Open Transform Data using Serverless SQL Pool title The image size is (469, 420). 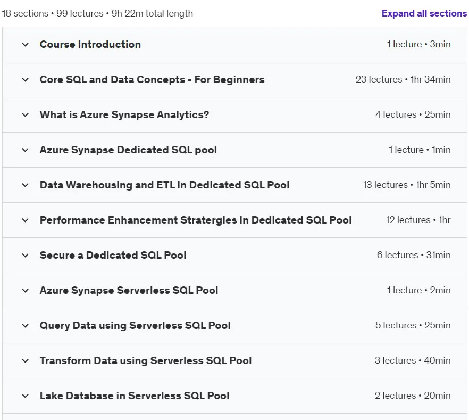[x=145, y=361]
